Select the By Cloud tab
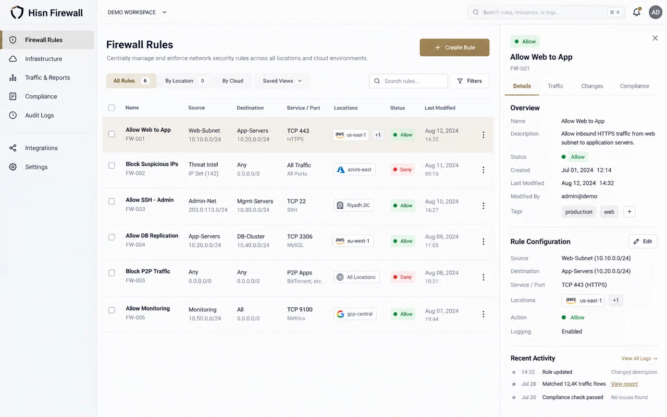The width and height of the screenshot is (667, 417). (x=233, y=81)
